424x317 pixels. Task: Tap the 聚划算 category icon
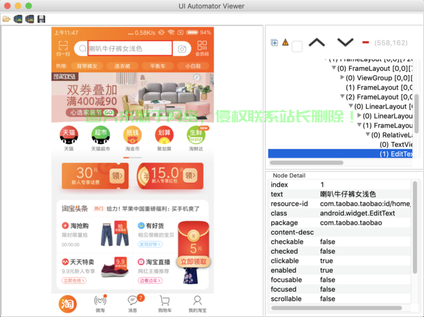tap(164, 138)
